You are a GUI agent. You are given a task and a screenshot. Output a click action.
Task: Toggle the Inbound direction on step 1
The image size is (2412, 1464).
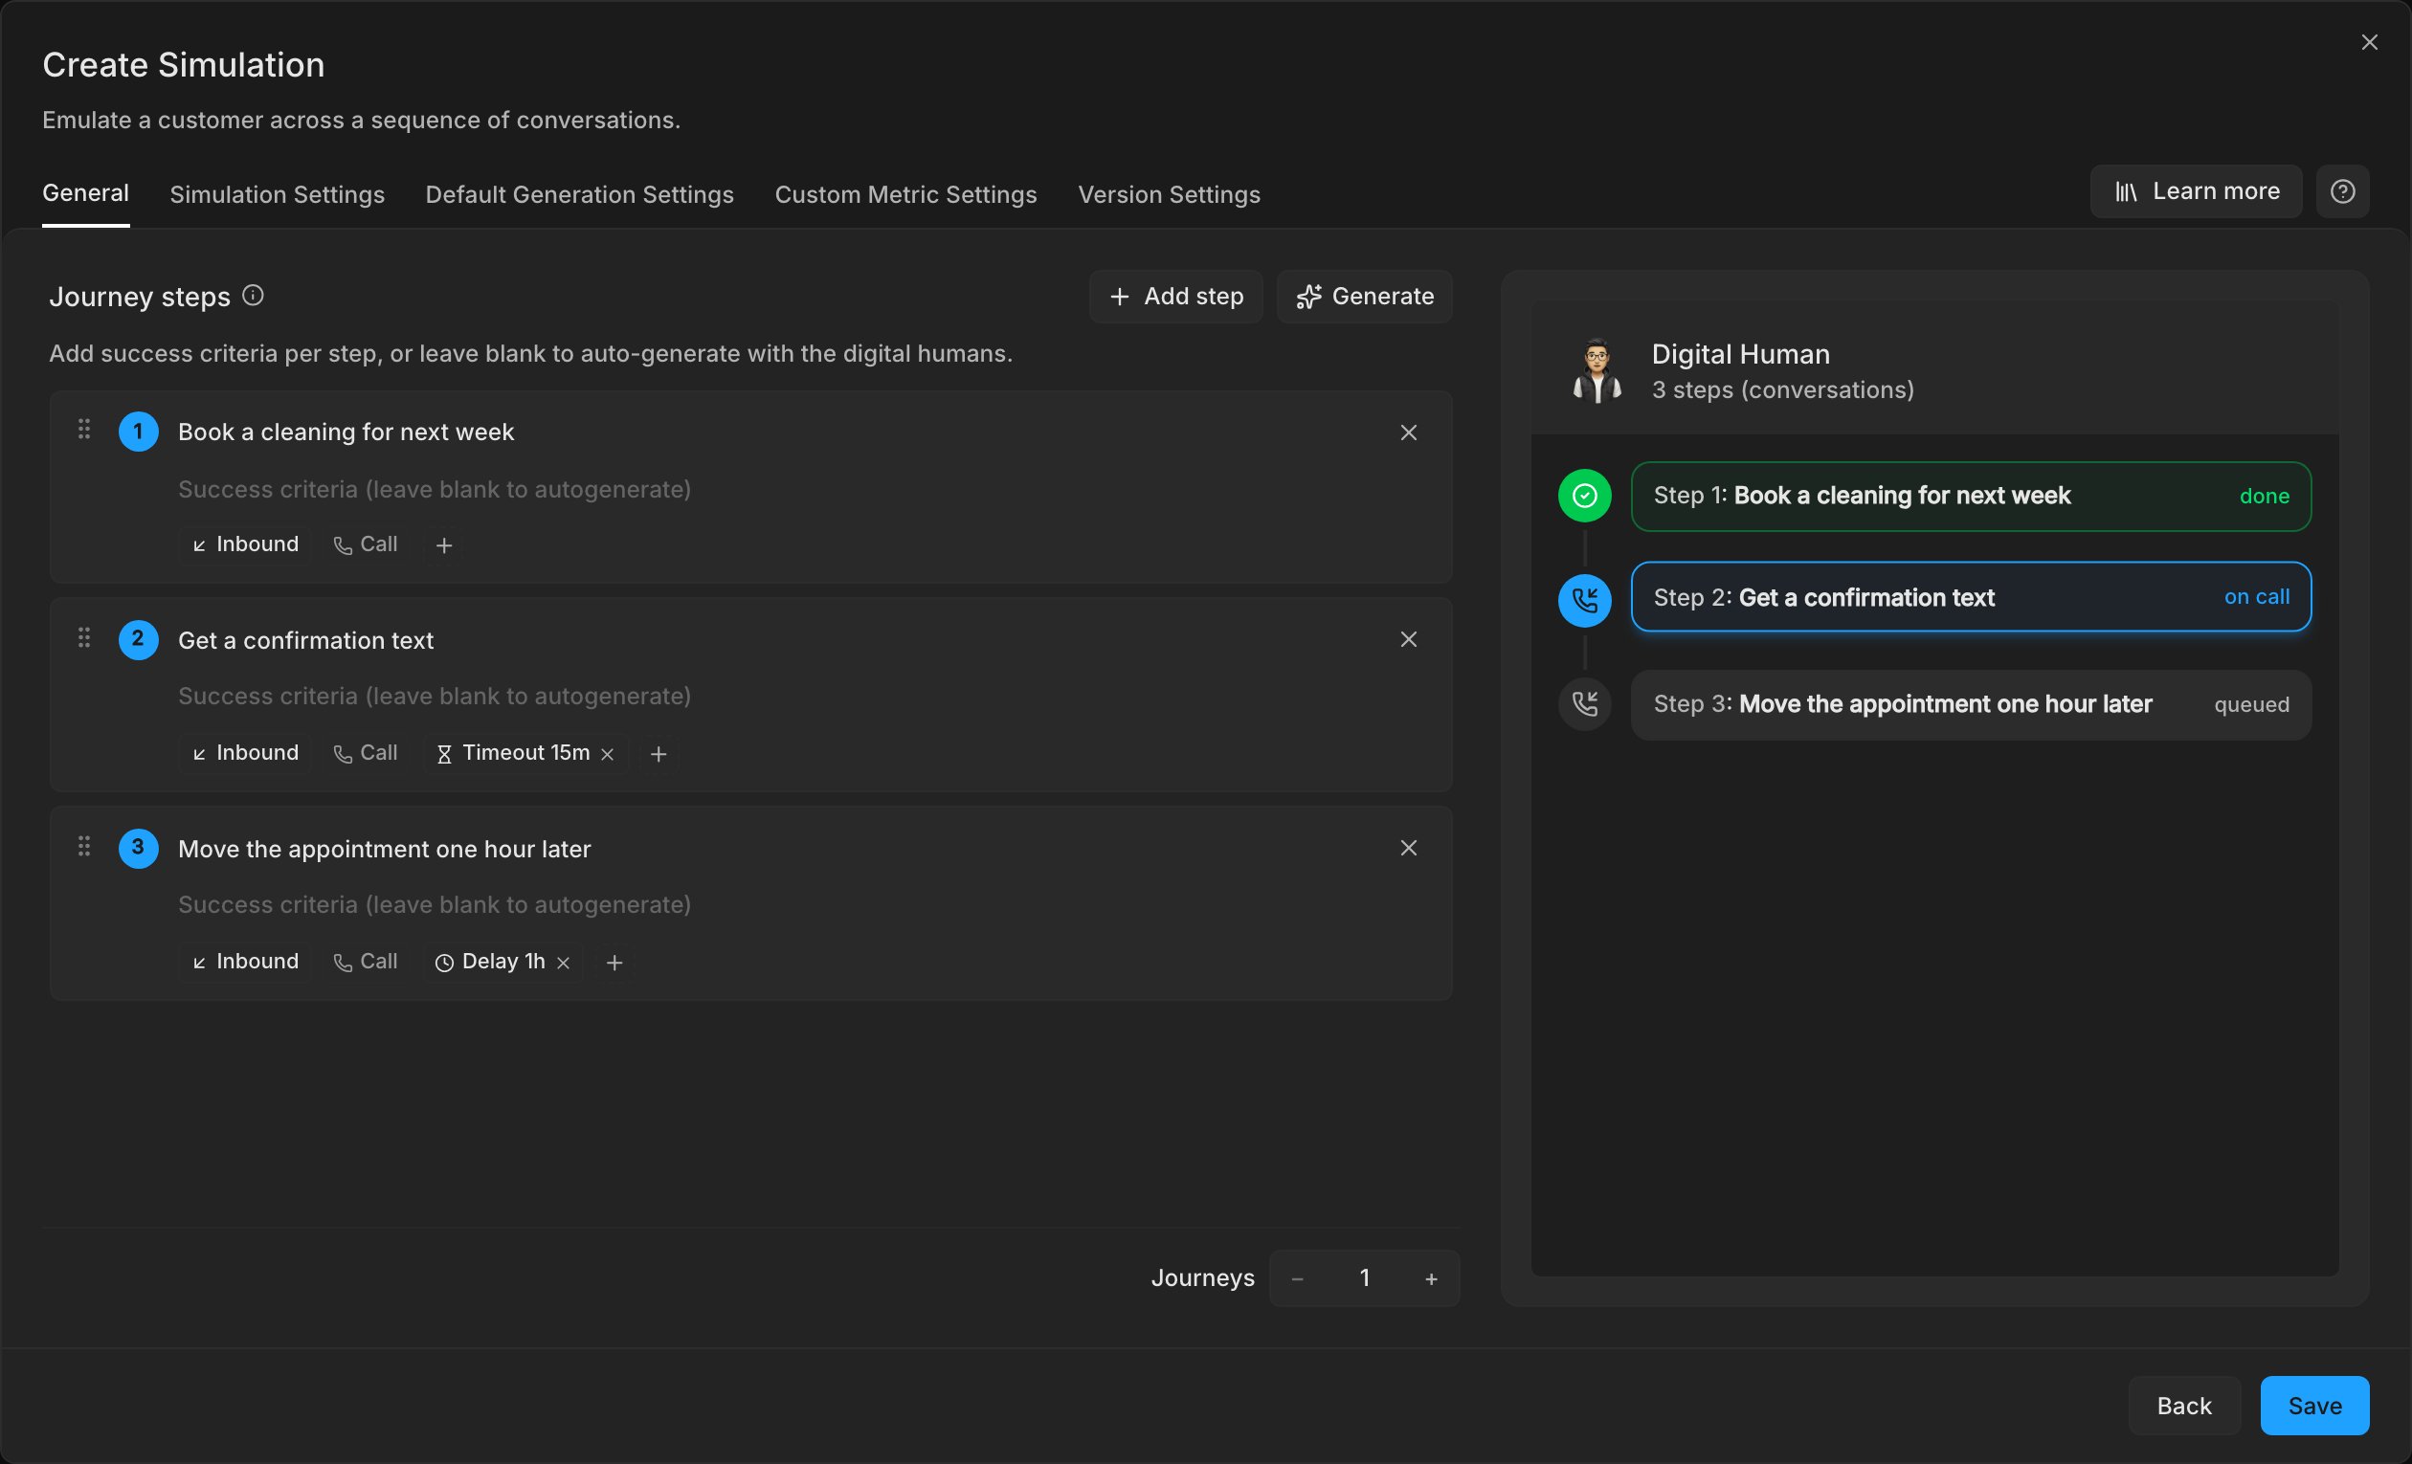(x=245, y=544)
